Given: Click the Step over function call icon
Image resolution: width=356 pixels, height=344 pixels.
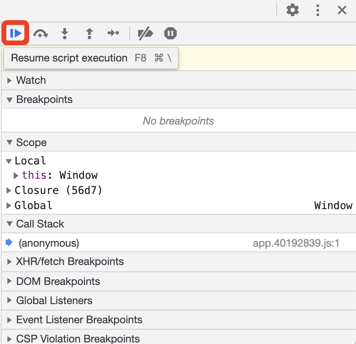Looking at the screenshot, I should (40, 34).
